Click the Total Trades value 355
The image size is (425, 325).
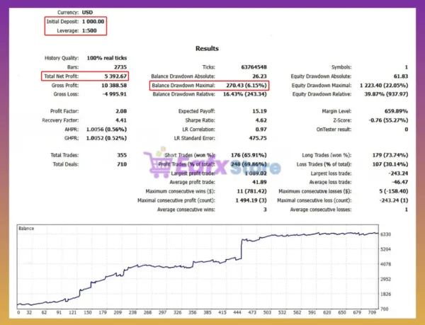click(x=122, y=155)
